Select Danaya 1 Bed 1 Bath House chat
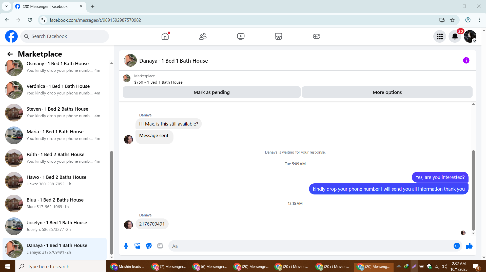Screen dimensions: 486x272 pos(54,249)
